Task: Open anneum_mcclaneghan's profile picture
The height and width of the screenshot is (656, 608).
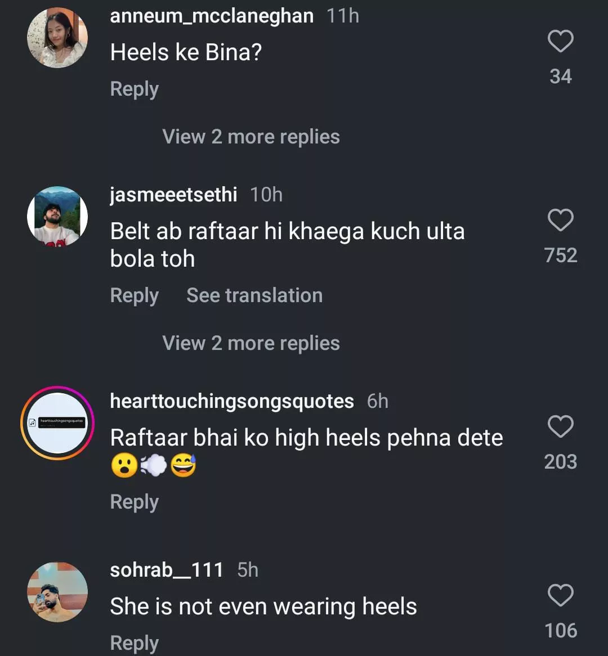Action: (57, 38)
